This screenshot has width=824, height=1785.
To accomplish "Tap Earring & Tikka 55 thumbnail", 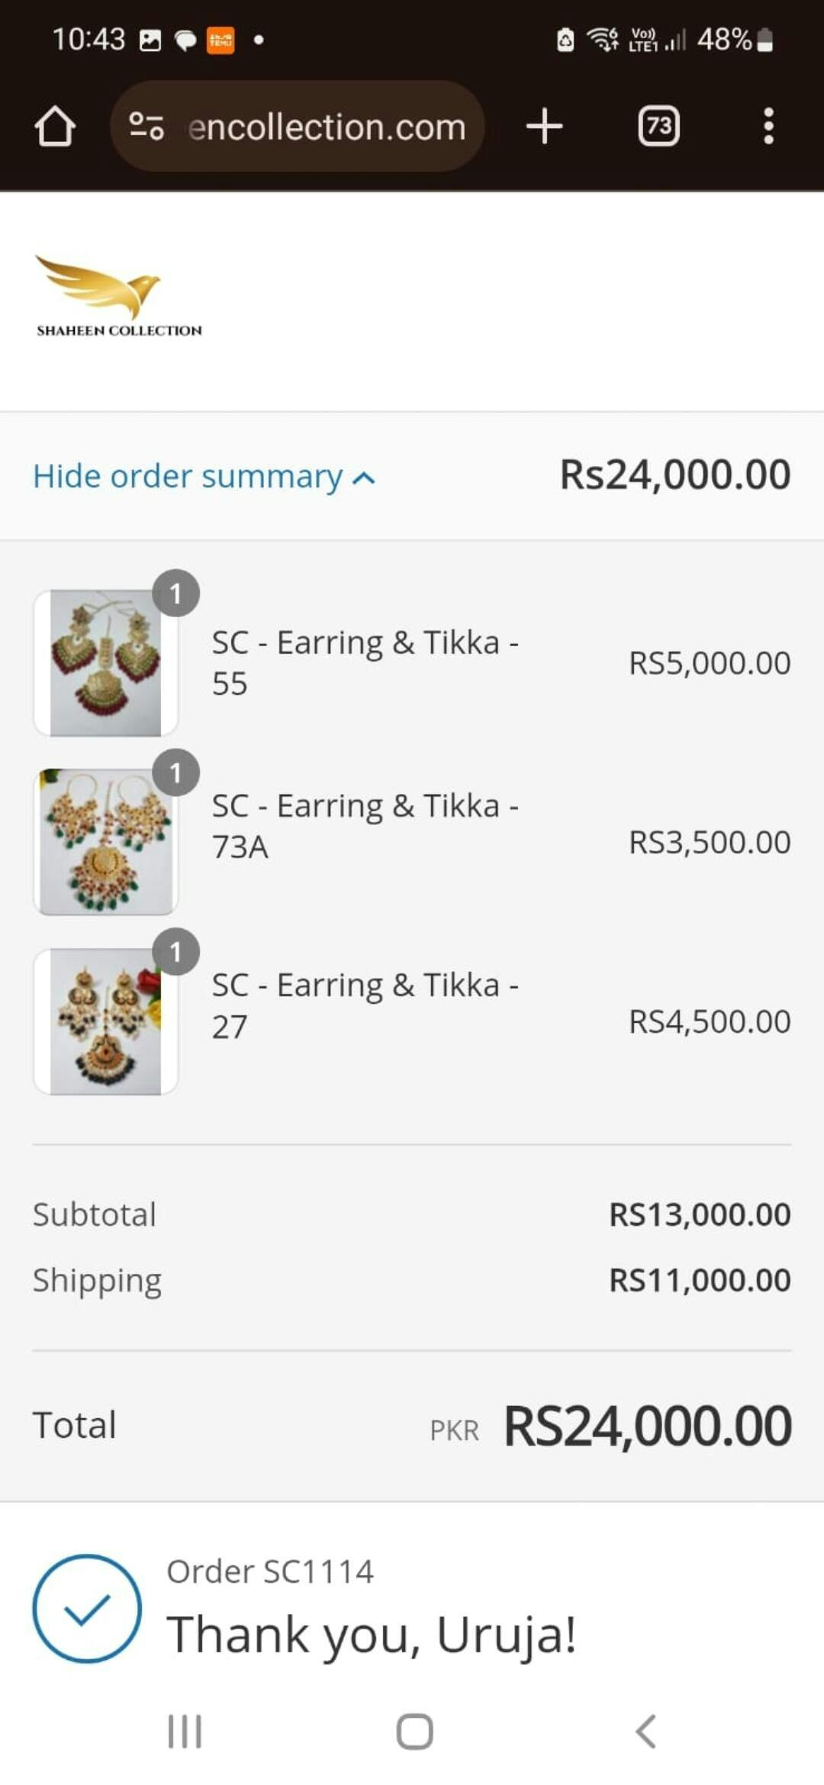I will coord(105,663).
